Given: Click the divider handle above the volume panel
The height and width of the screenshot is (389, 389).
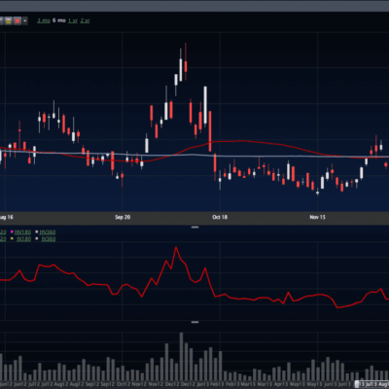Looking at the screenshot, I should point(194,322).
